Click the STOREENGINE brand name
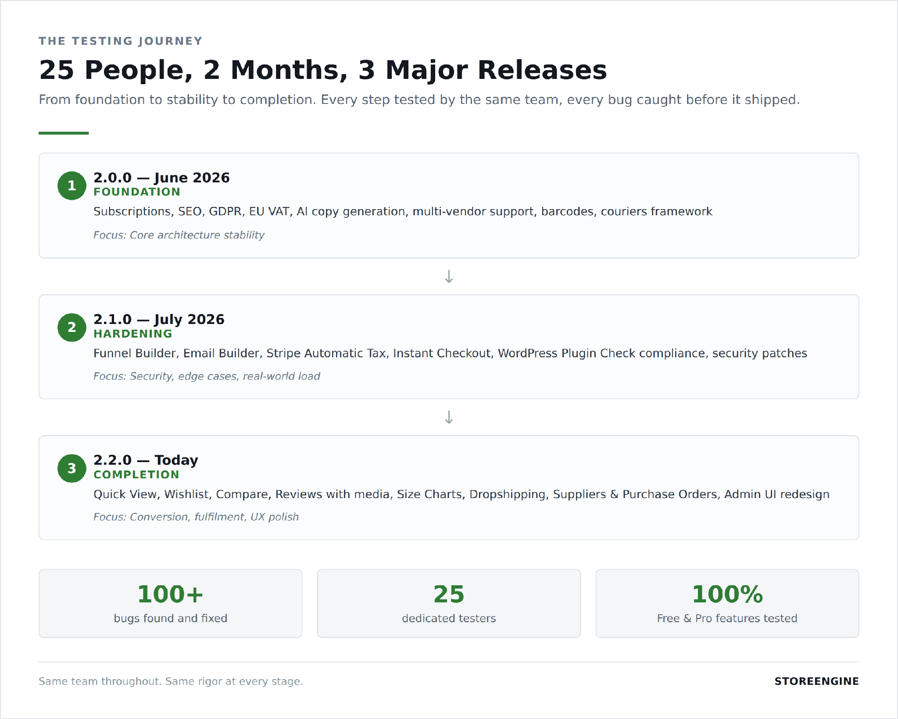This screenshot has width=898, height=719. click(x=816, y=681)
